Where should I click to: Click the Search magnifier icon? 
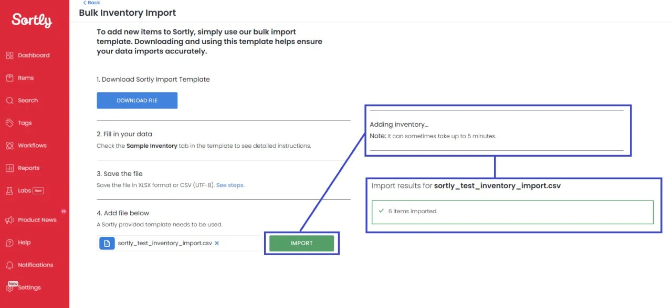[x=9, y=101]
